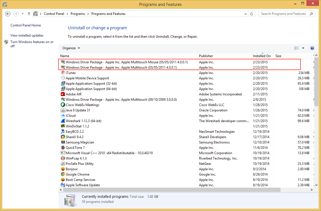Viewport: 321px width, 211px height.
Task: Select Apple Multitouch (09/10/2009 3.0.0.0) driver row
Action: [186, 99]
